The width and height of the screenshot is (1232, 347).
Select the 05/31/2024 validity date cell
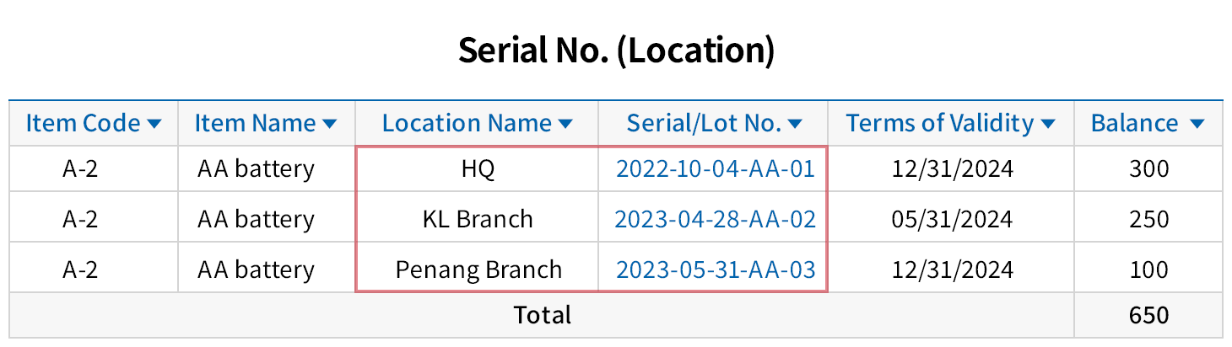click(x=952, y=220)
